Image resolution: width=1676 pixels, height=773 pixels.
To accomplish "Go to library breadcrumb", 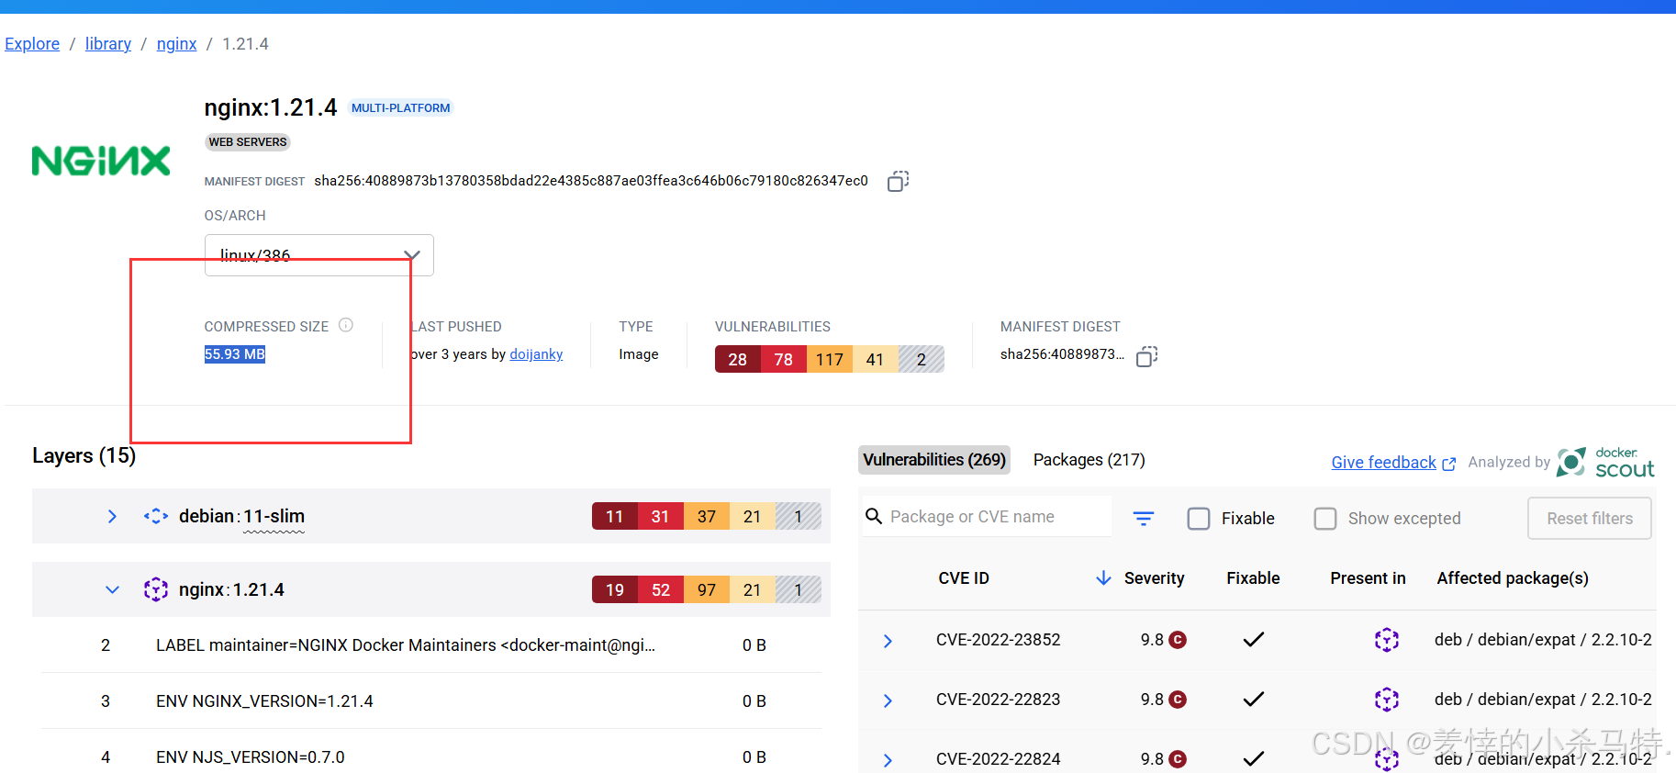I will pyautogui.click(x=108, y=44).
